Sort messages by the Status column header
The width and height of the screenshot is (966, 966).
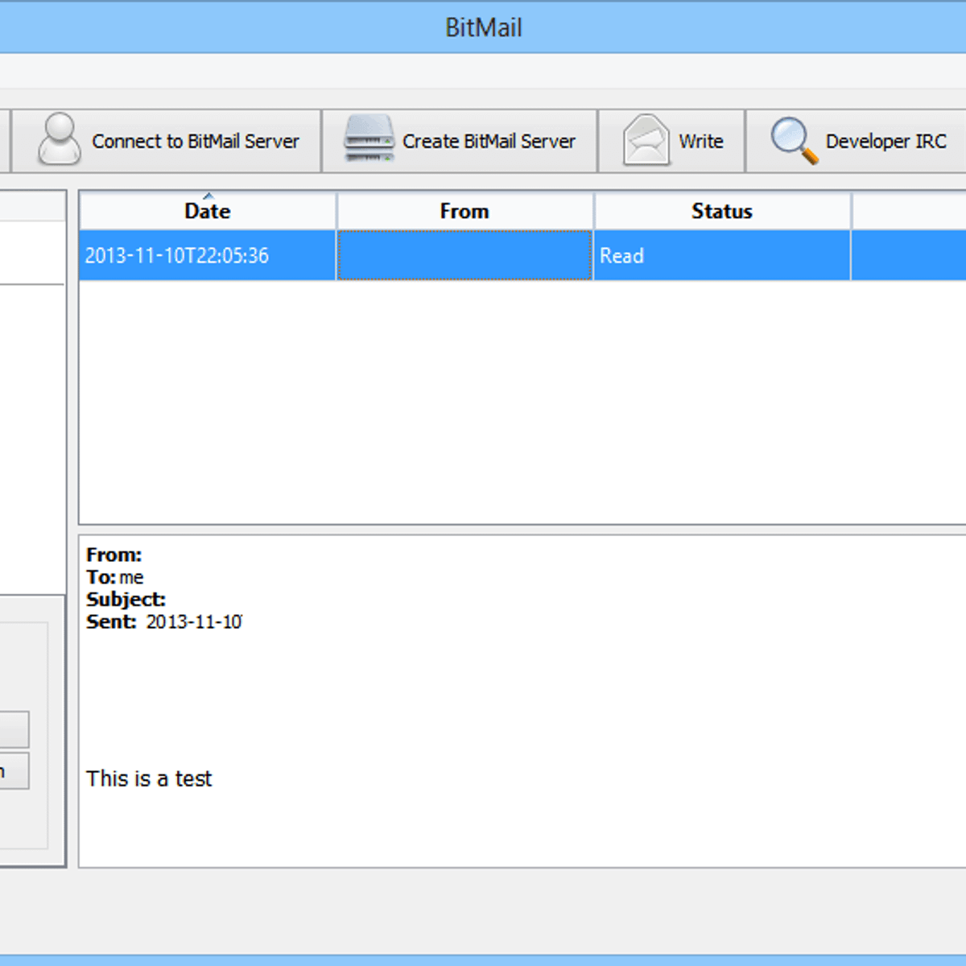click(x=722, y=211)
